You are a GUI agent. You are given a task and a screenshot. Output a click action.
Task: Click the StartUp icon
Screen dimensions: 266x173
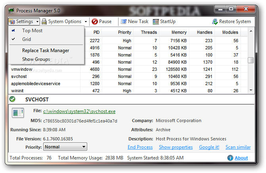coord(156,22)
